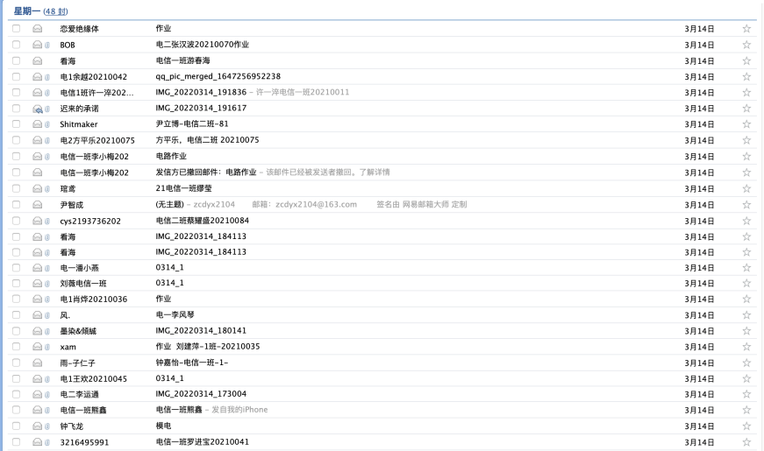The width and height of the screenshot is (764, 451).
Task: Click envelope icon for xam email
Action: 38,347
